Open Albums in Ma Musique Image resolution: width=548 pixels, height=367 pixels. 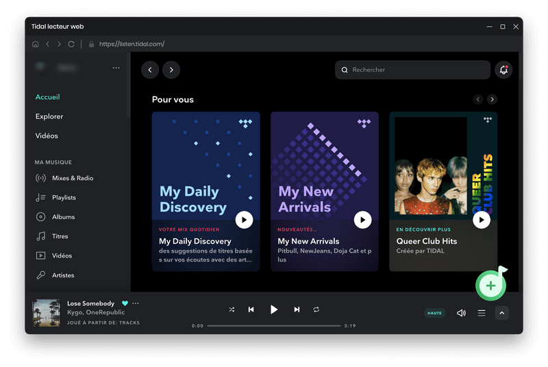click(63, 217)
